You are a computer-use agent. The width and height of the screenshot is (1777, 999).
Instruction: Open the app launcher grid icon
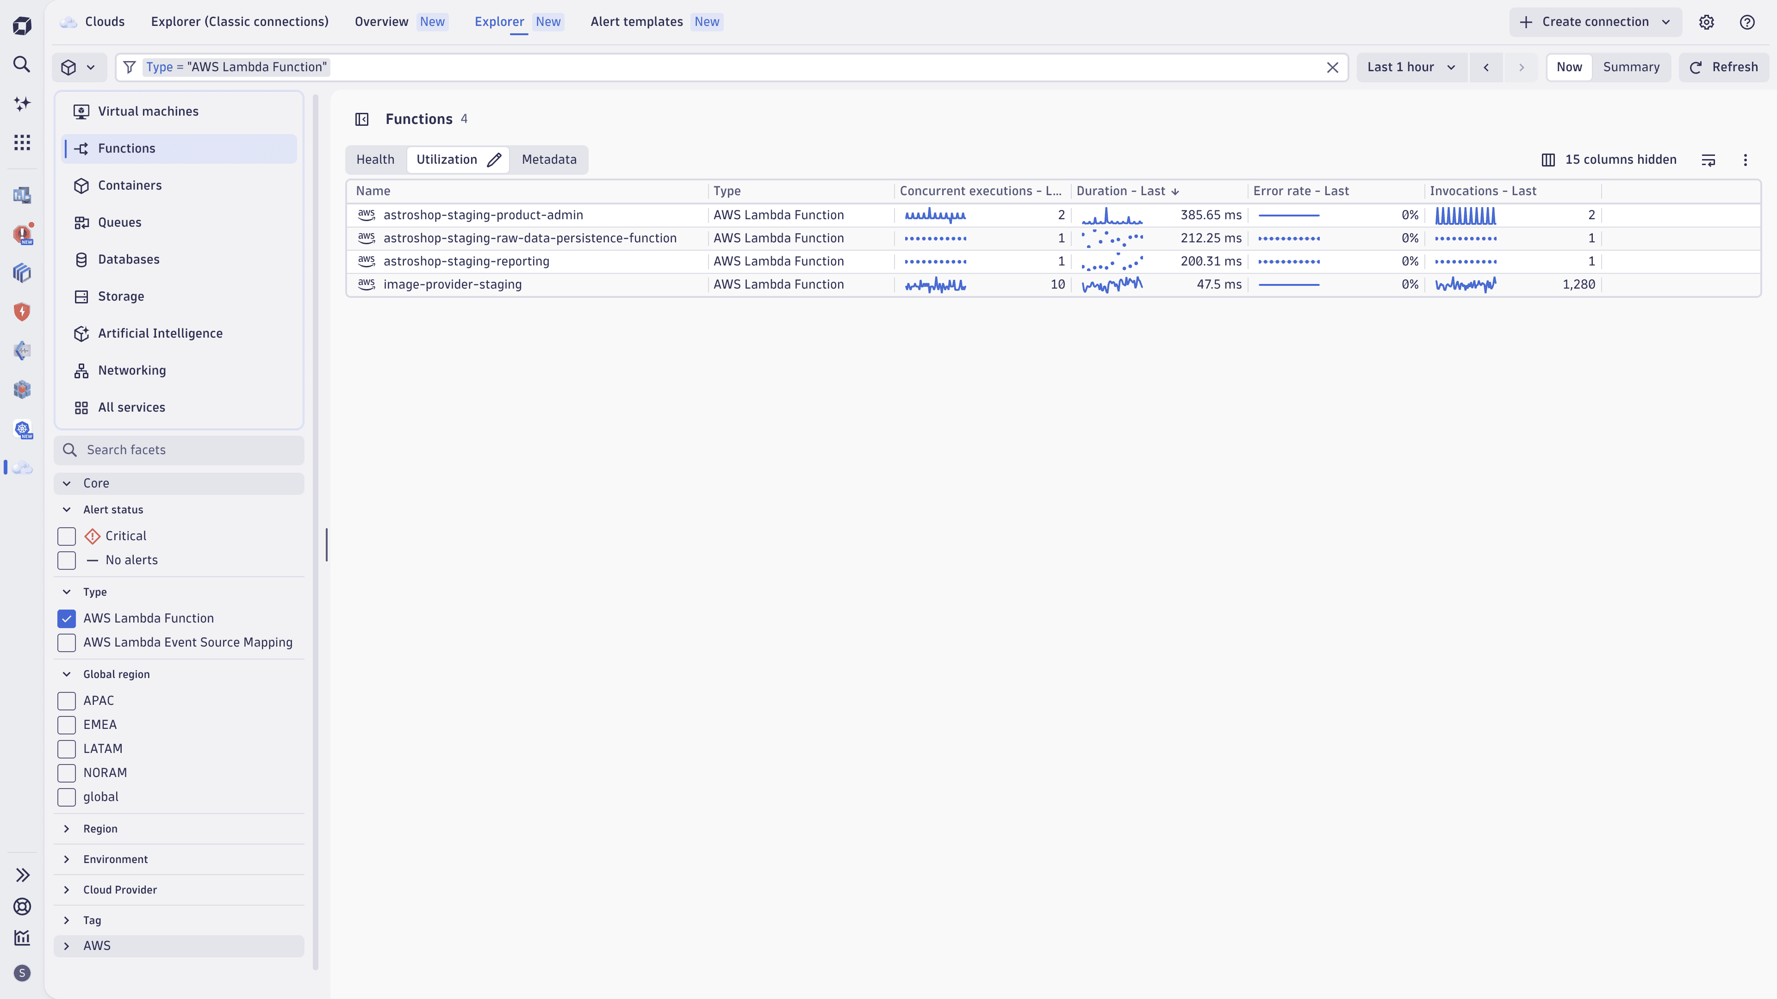click(22, 142)
